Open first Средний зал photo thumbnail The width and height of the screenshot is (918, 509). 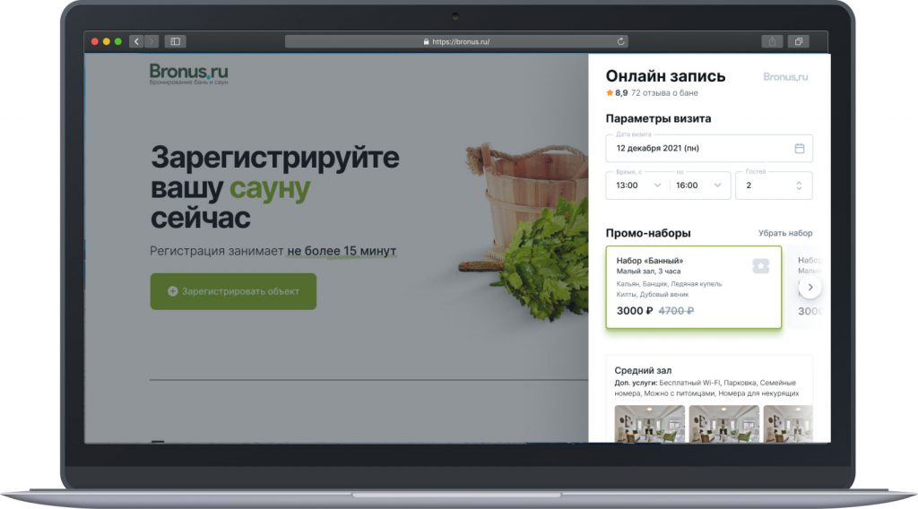coord(649,424)
